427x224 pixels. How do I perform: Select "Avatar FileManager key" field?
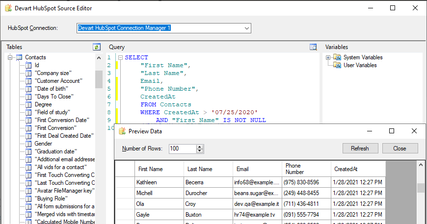[x=64, y=191]
